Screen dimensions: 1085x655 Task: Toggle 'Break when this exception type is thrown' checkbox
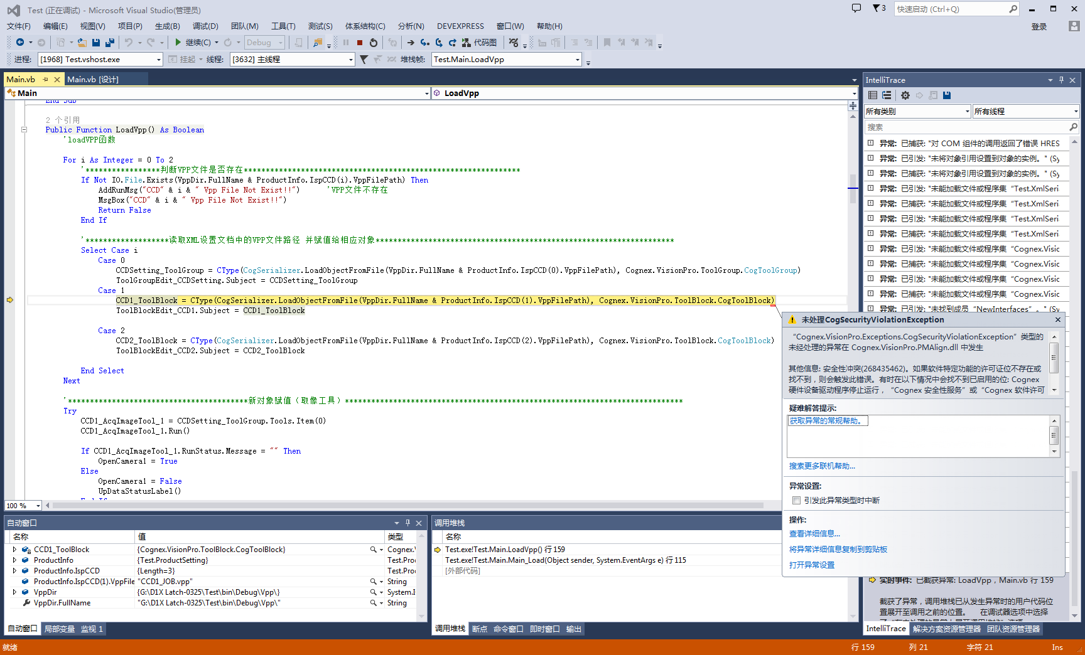[x=796, y=501]
